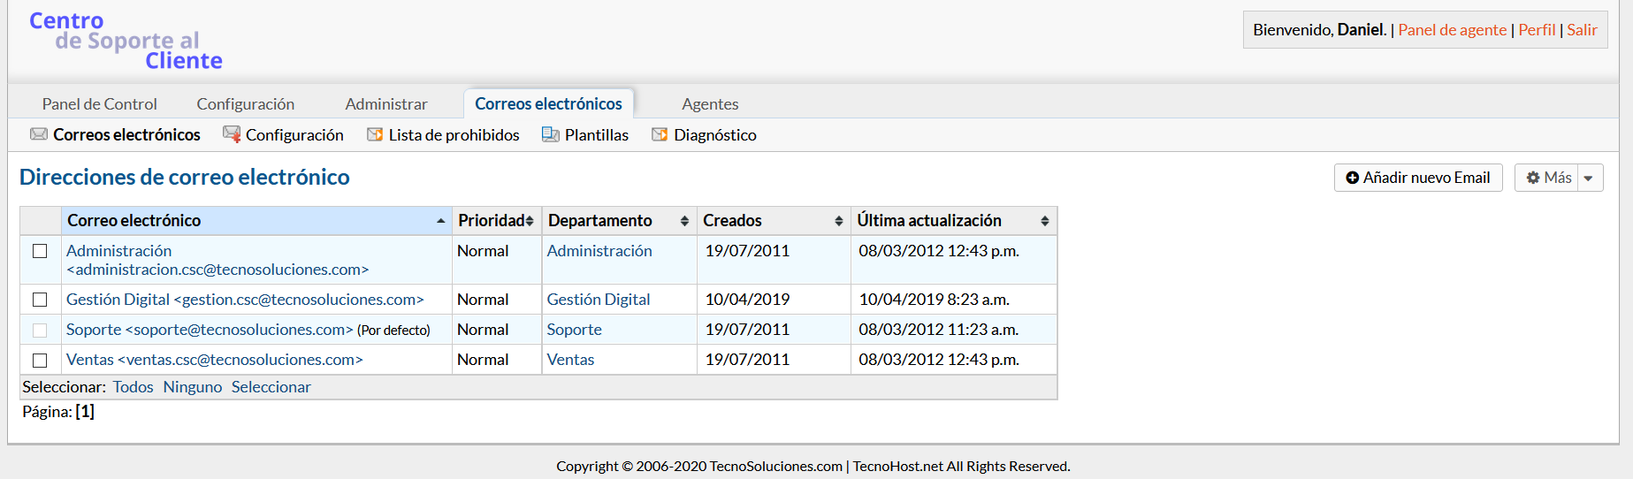
Task: Click the Centro de Soporte al Cliente logo
Action: (x=126, y=41)
